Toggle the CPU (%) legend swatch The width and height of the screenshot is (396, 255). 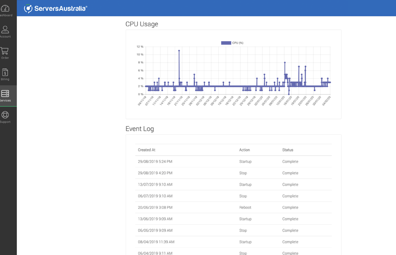point(226,43)
